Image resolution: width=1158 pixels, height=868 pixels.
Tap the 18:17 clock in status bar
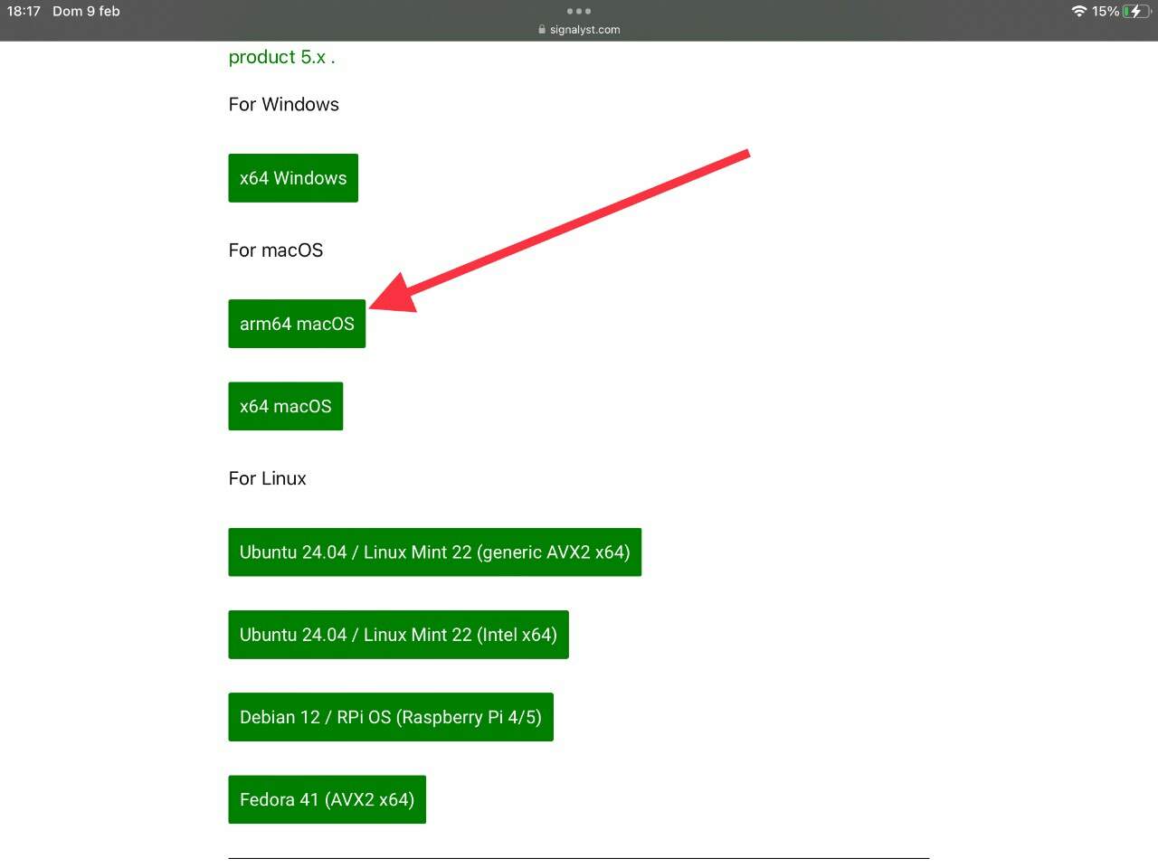(24, 11)
